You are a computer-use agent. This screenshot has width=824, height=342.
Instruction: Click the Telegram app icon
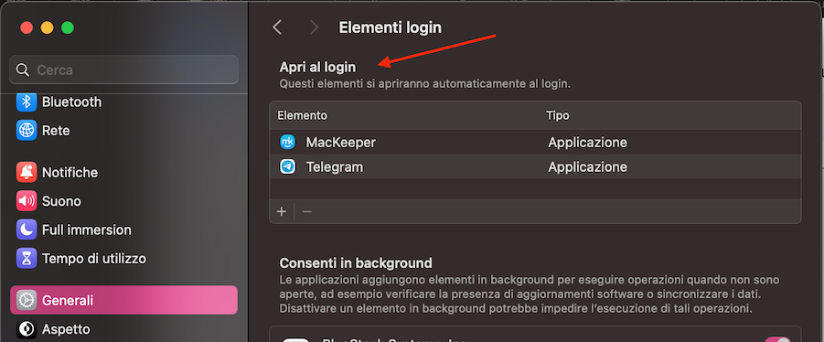point(287,167)
